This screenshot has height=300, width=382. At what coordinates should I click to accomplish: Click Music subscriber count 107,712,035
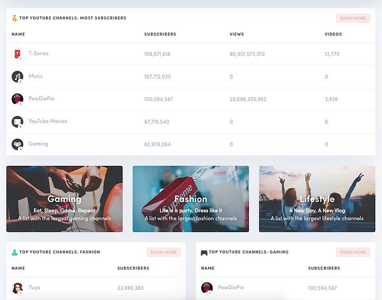[x=157, y=77]
